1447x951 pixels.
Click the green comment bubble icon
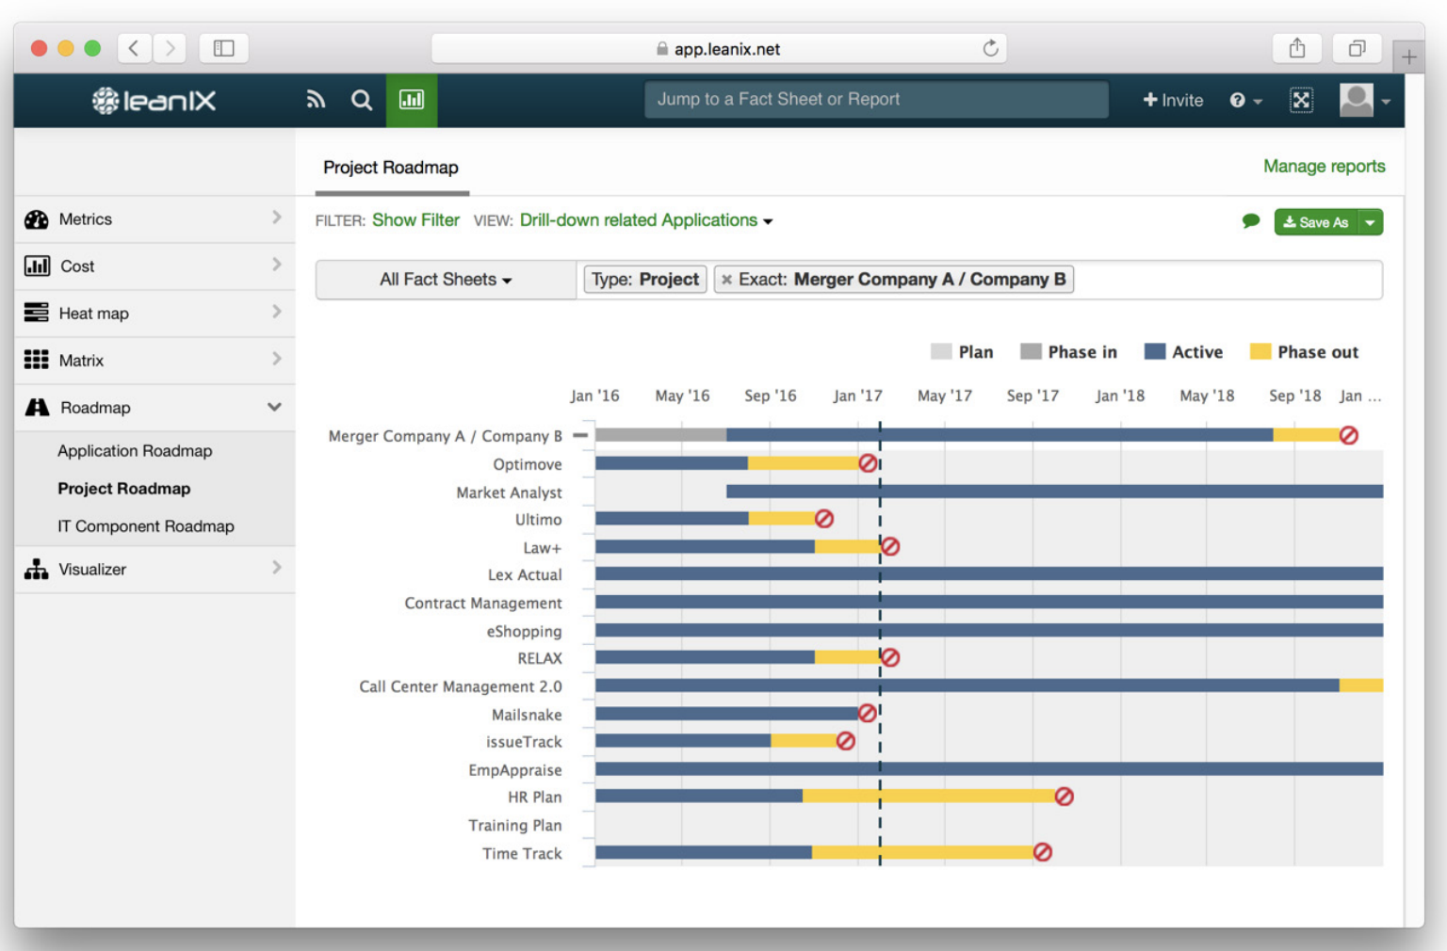(1251, 221)
